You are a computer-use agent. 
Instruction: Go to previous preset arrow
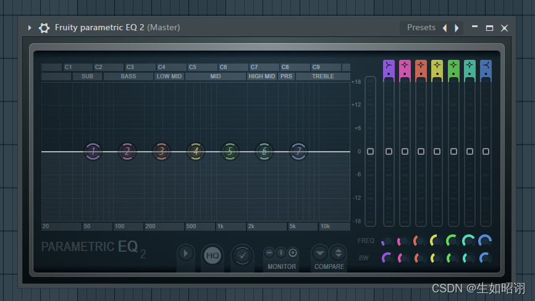click(445, 28)
